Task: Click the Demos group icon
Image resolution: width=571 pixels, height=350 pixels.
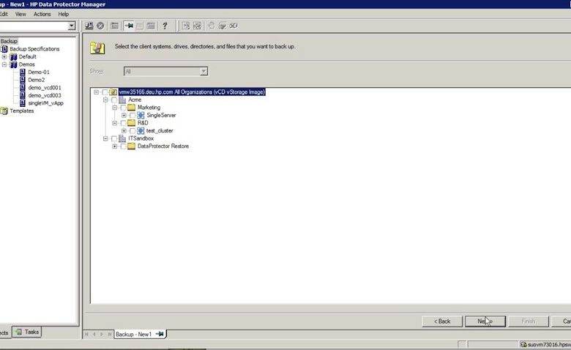Action: 13,64
